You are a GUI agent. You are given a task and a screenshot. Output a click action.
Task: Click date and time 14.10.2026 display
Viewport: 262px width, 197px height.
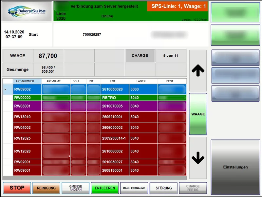coord(14,34)
